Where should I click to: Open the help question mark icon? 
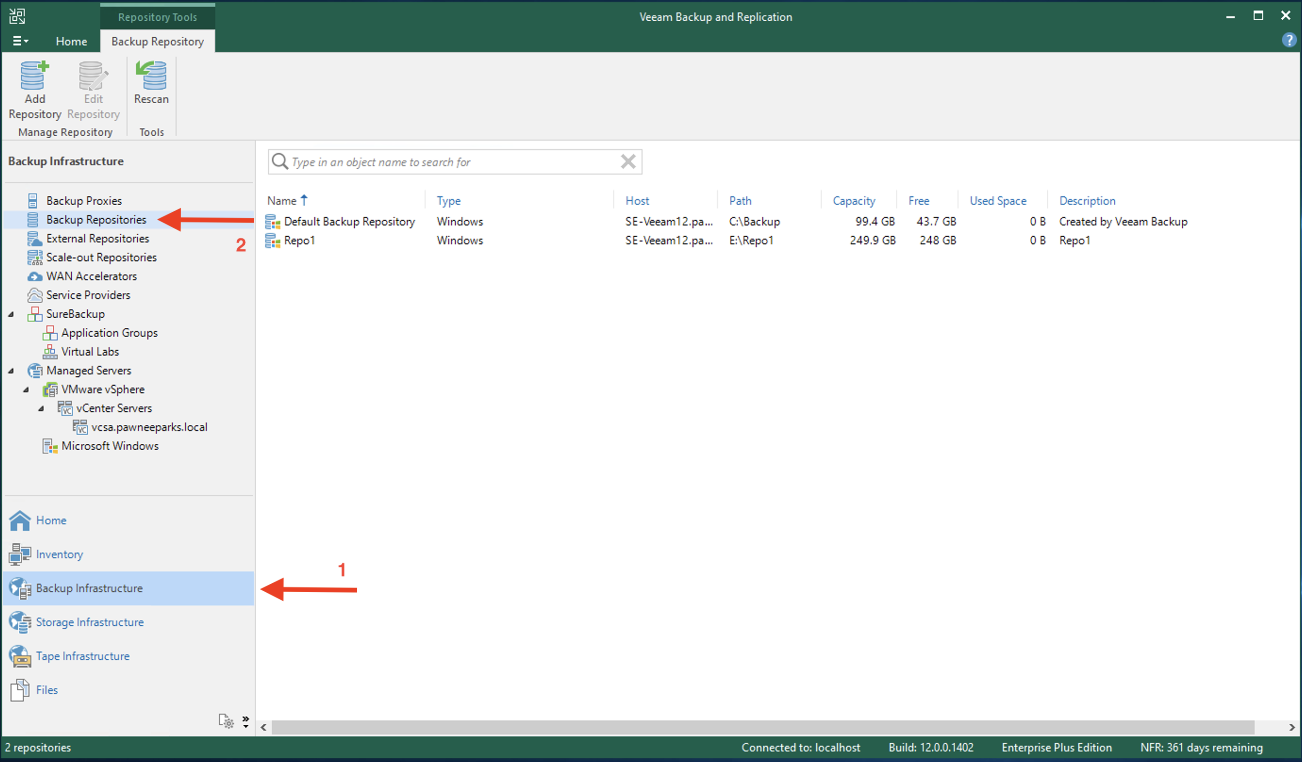(x=1289, y=40)
